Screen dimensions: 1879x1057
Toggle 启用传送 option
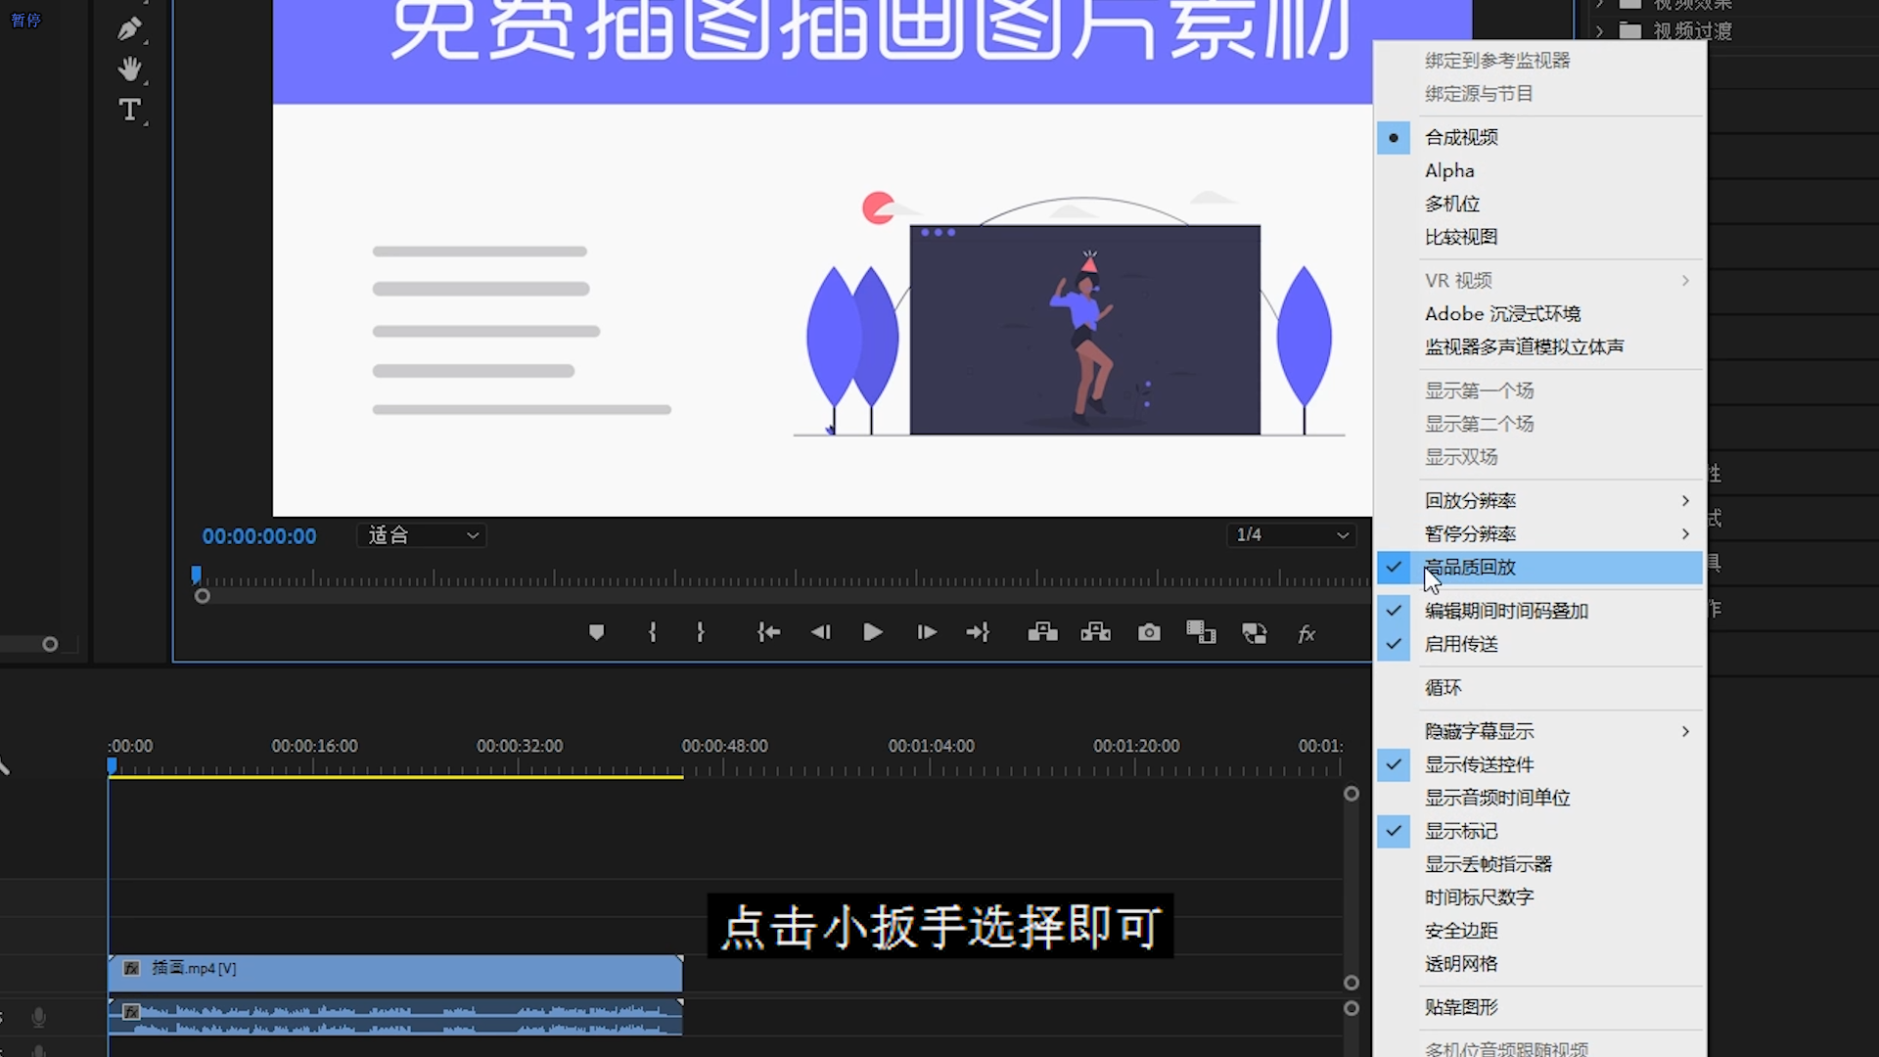1540,644
